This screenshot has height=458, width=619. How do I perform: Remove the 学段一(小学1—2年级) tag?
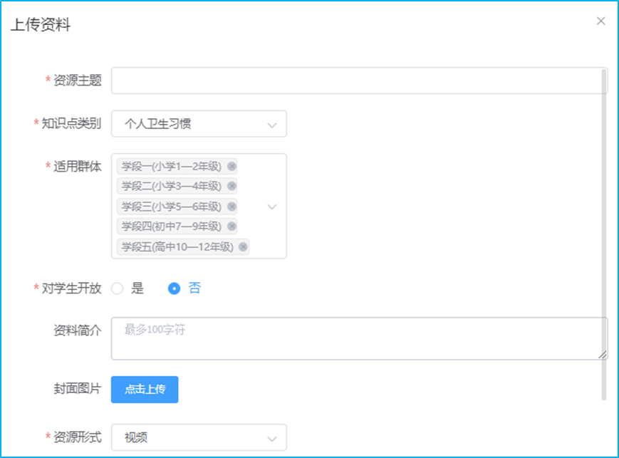click(232, 167)
